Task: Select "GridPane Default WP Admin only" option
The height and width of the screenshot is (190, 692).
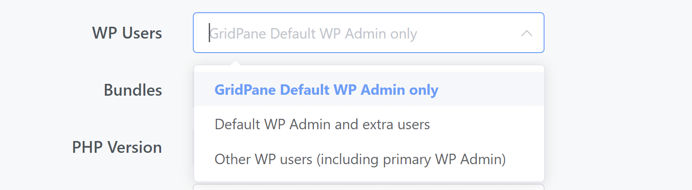Action: pyautogui.click(x=369, y=90)
